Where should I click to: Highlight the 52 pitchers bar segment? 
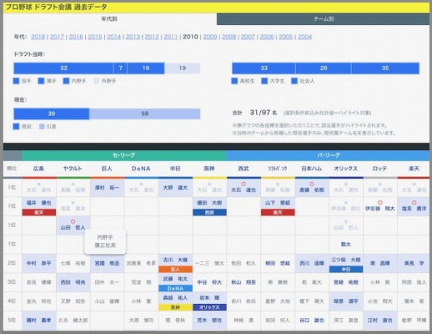coord(63,68)
